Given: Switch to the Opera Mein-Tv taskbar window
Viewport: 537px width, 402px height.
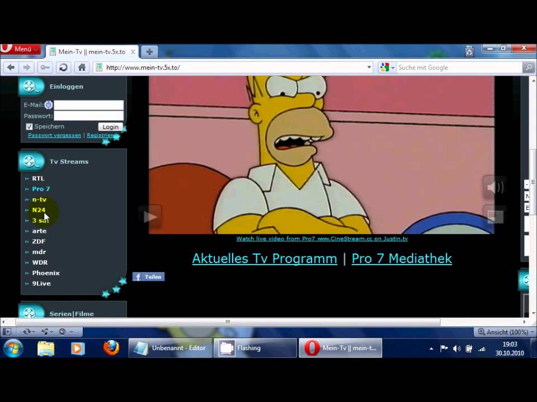Looking at the screenshot, I should [x=341, y=348].
